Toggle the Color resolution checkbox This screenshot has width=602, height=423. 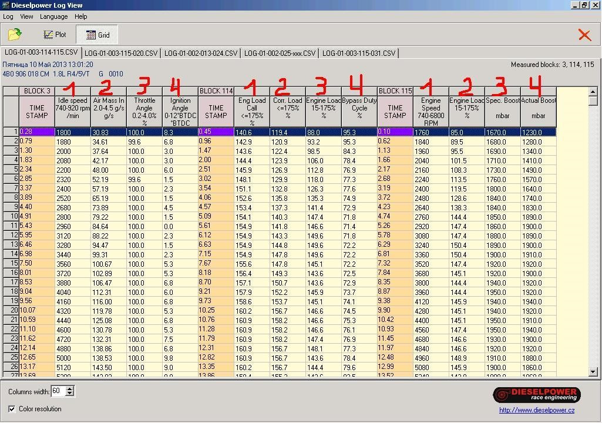coord(12,409)
